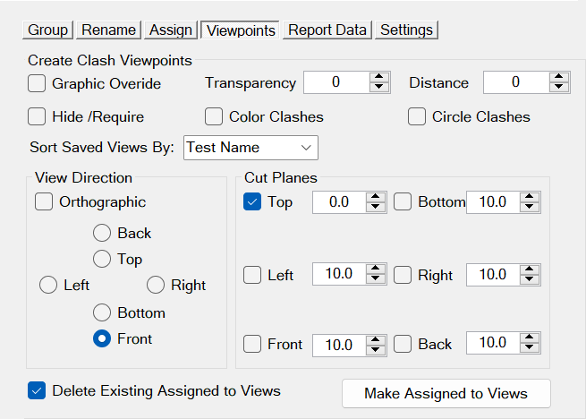
Task: Open the Sort Saved Views By dropdown
Action: 251,147
